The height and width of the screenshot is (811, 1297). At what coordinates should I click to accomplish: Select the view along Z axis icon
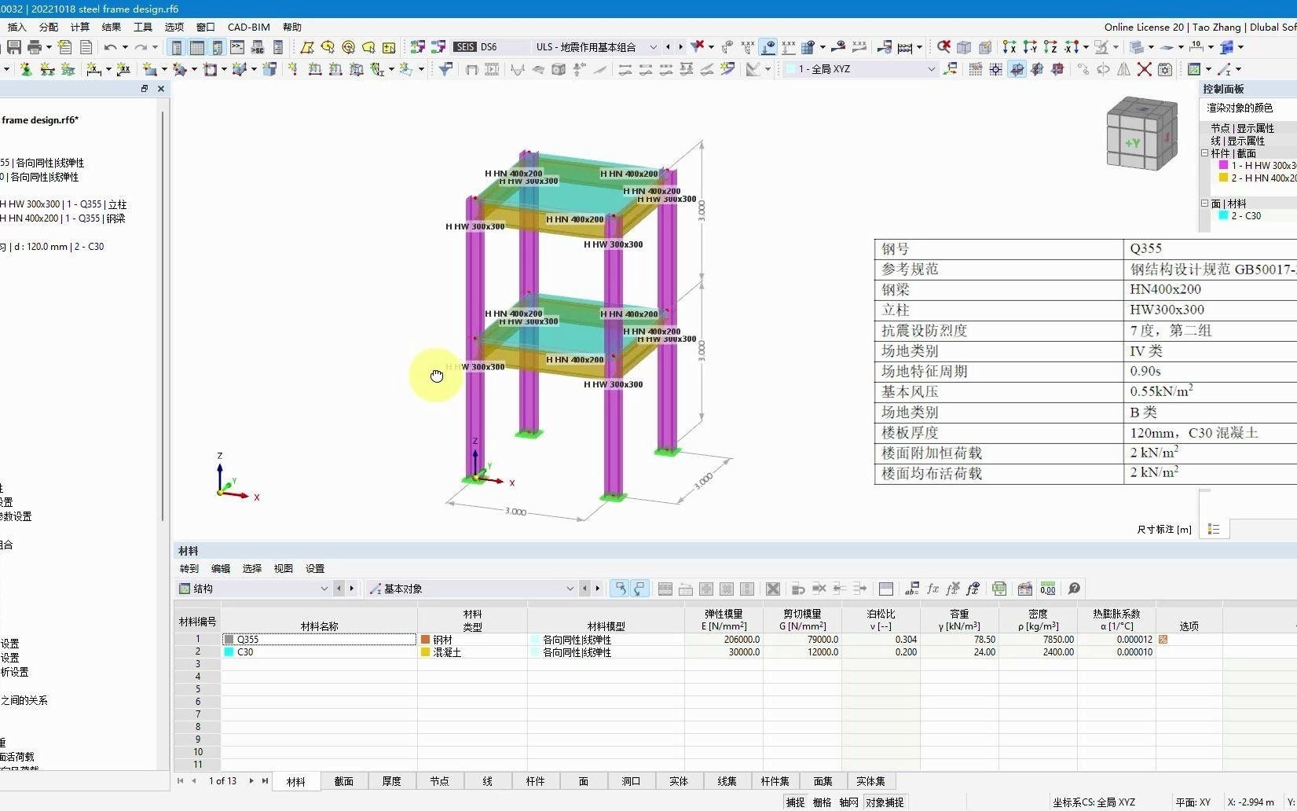coord(1050,47)
